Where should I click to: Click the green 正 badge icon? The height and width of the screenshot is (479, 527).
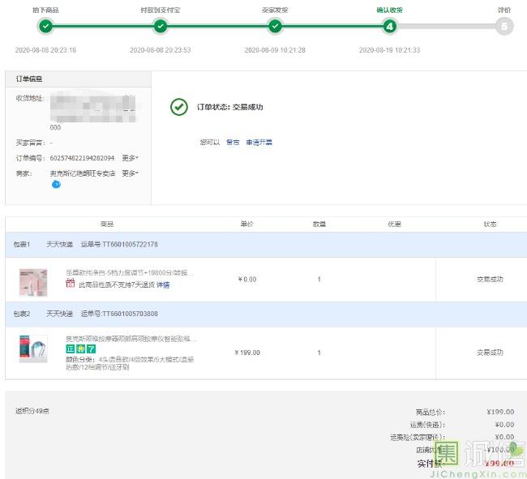tap(71, 349)
